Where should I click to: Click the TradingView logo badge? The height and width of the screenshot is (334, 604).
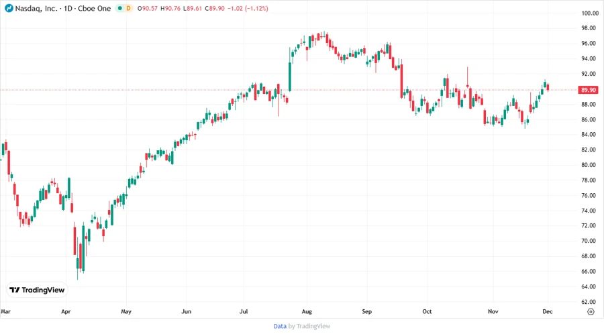click(37, 290)
